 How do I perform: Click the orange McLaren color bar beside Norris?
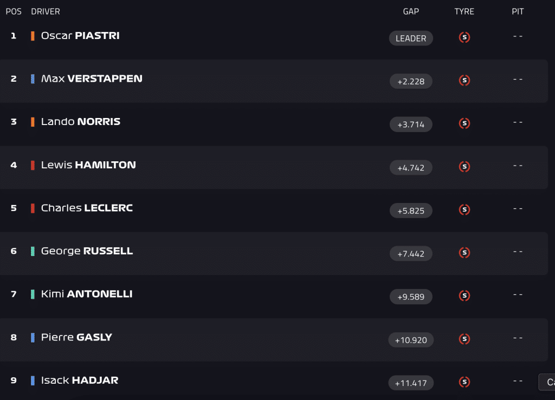click(x=33, y=122)
